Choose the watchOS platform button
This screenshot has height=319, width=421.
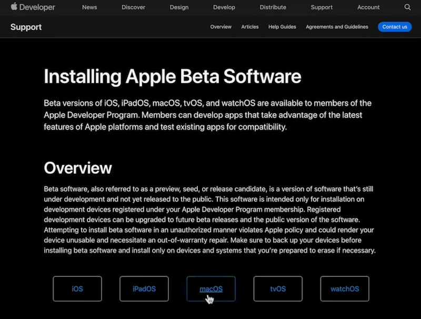tap(345, 289)
